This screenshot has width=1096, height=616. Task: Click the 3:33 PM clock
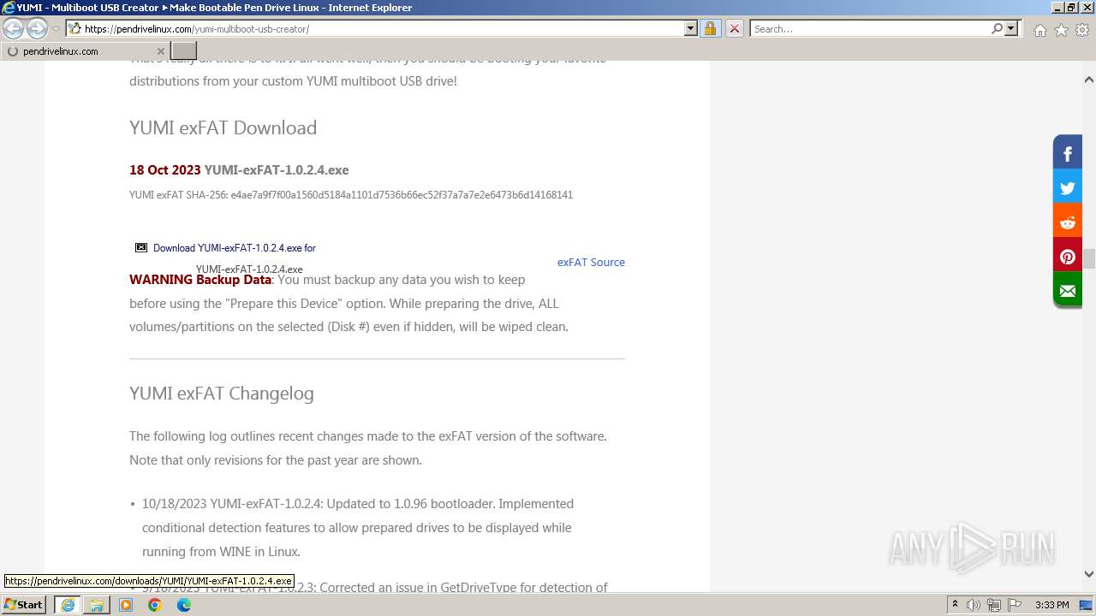coord(1051,605)
